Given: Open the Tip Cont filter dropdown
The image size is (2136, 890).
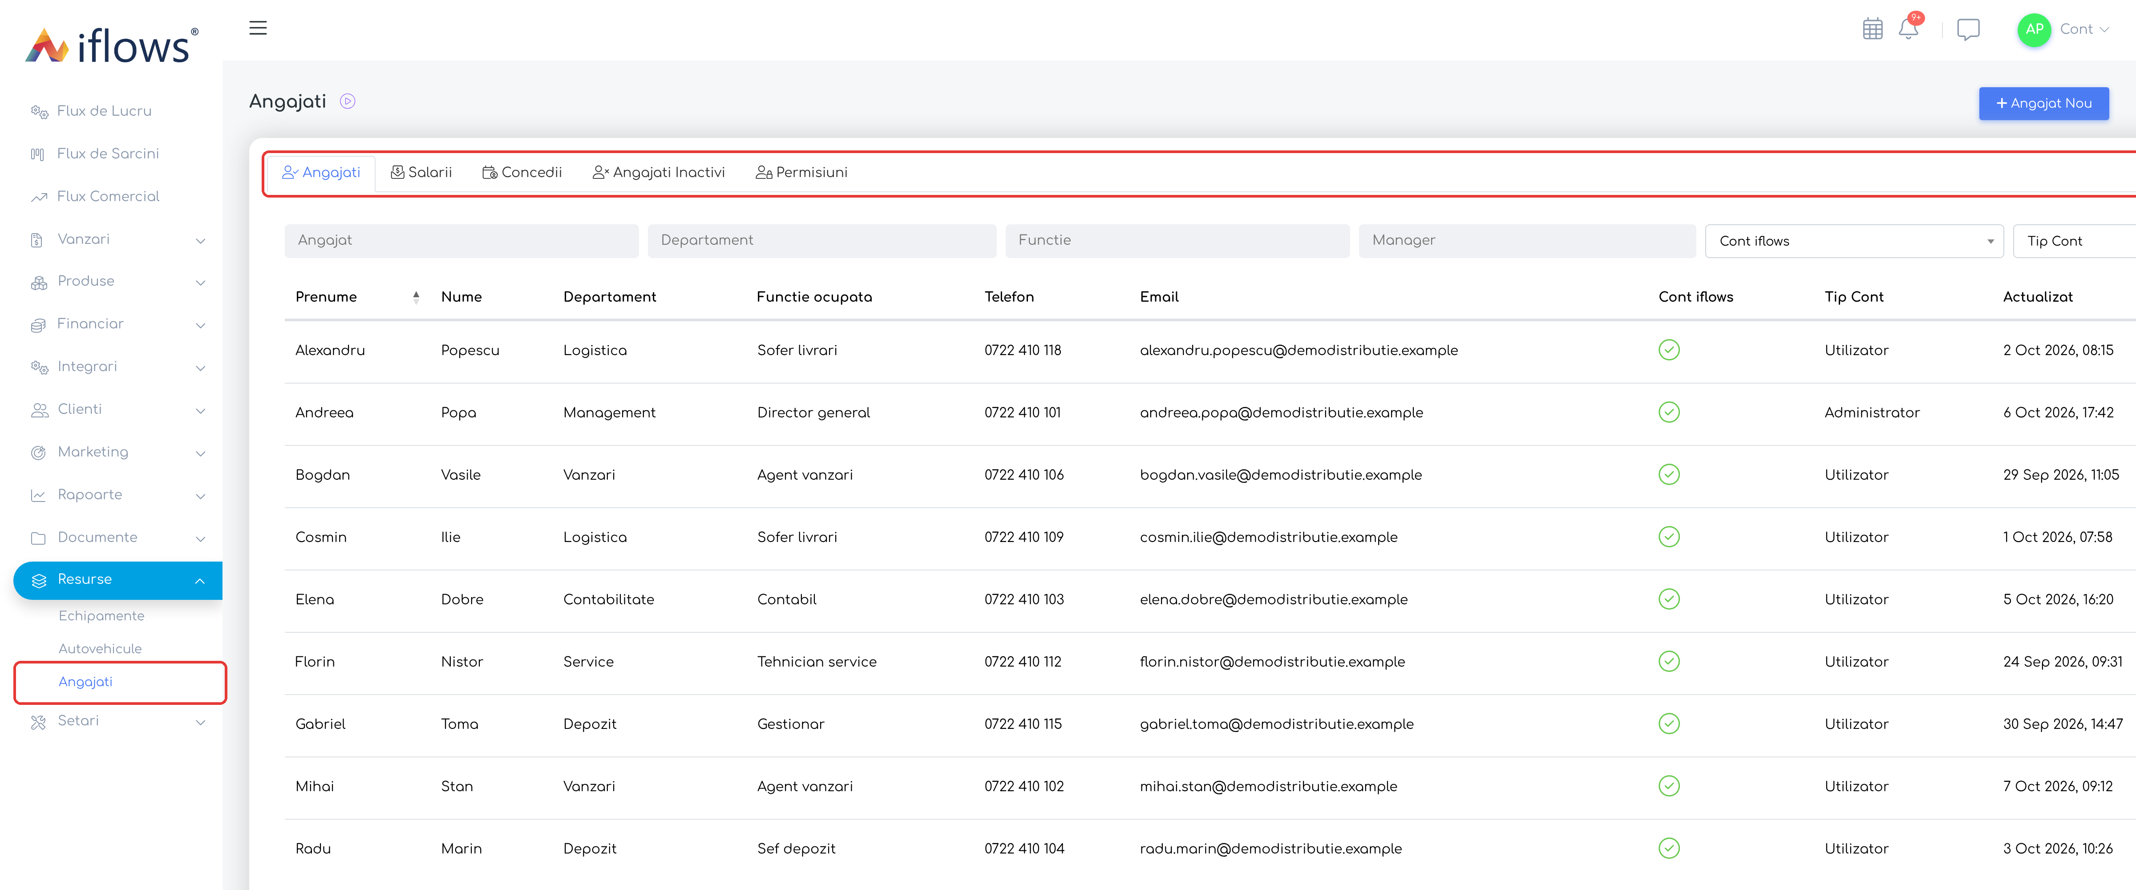Looking at the screenshot, I should pos(2075,241).
